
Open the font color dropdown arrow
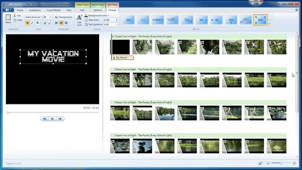click(x=41, y=23)
